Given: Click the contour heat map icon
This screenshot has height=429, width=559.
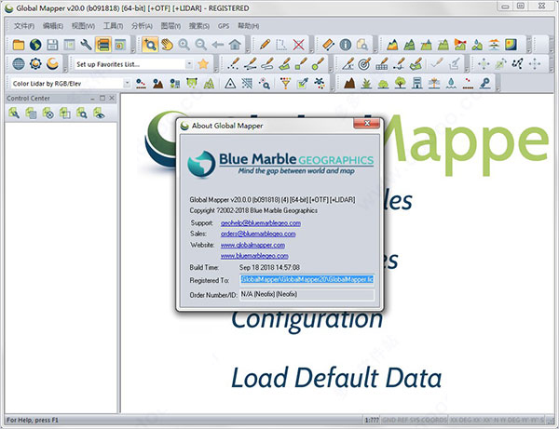Looking at the screenshot, I should [511, 45].
